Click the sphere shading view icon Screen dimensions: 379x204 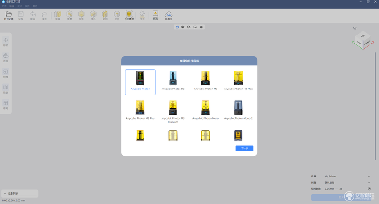pyautogui.click(x=201, y=27)
